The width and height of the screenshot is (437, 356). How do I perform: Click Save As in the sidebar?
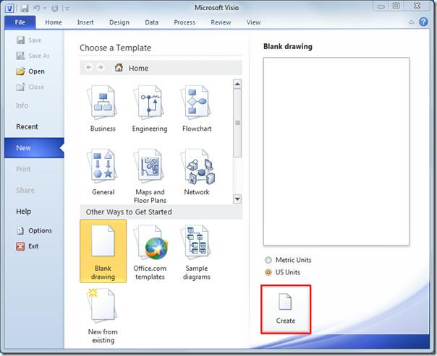coord(33,56)
